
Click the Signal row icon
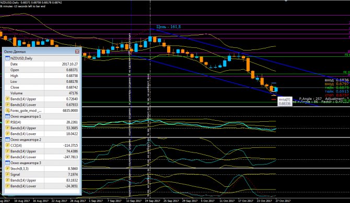[x=7, y=174]
